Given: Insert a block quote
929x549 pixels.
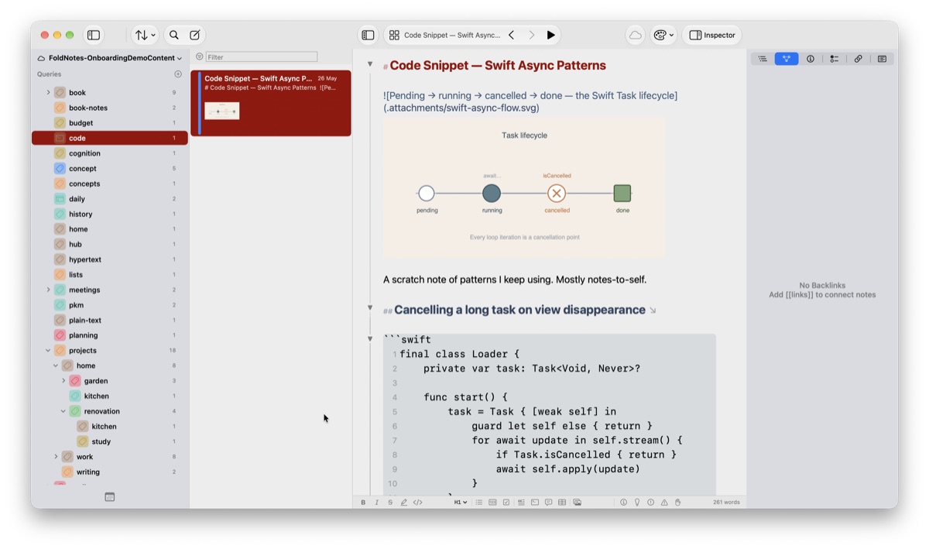Looking at the screenshot, I should [521, 503].
